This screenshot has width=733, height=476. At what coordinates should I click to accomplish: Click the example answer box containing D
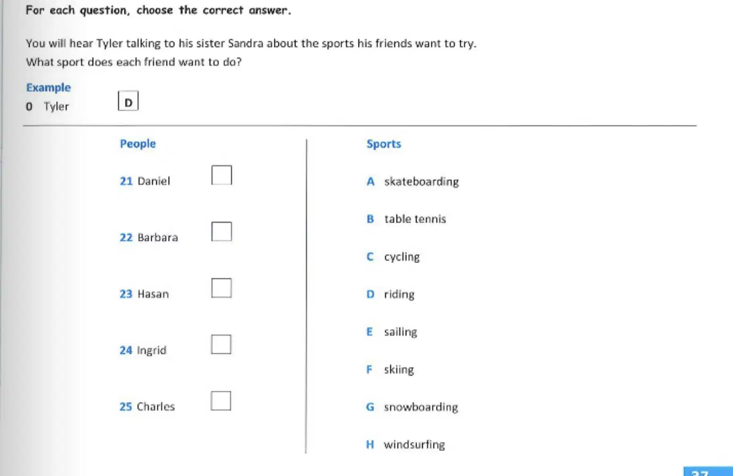point(128,102)
